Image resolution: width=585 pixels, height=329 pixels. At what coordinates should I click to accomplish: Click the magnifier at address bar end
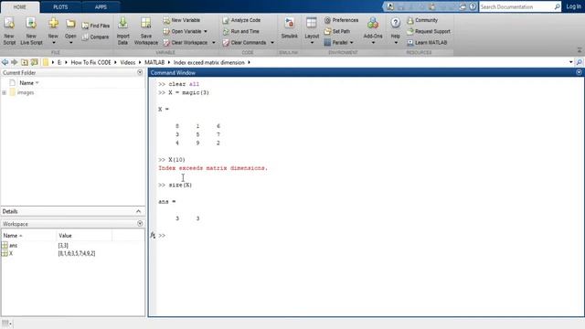[579, 62]
